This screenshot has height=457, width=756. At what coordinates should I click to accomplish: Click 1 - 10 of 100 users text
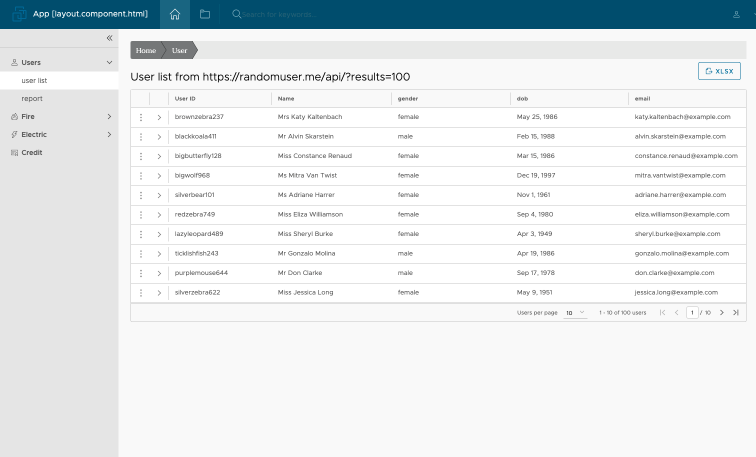tap(622, 312)
